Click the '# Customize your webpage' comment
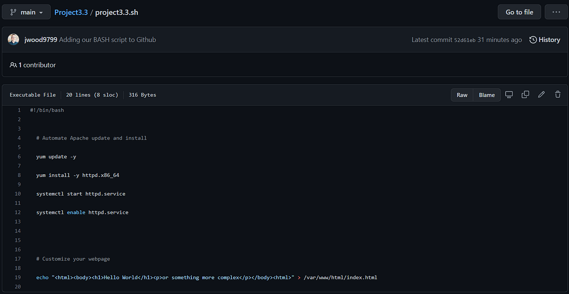The width and height of the screenshot is (569, 294). pos(73,259)
